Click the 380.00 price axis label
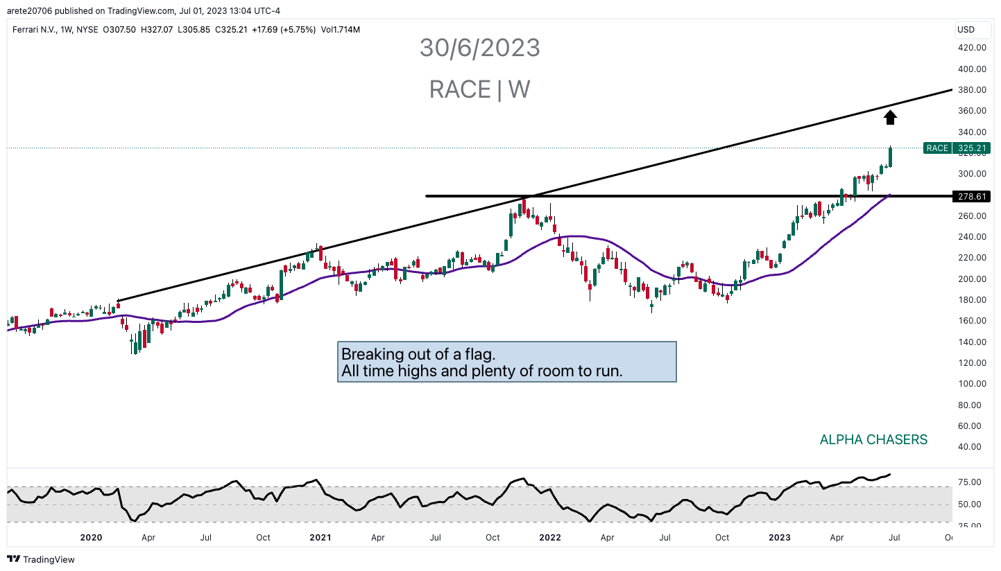The width and height of the screenshot is (1001, 571). coord(972,90)
